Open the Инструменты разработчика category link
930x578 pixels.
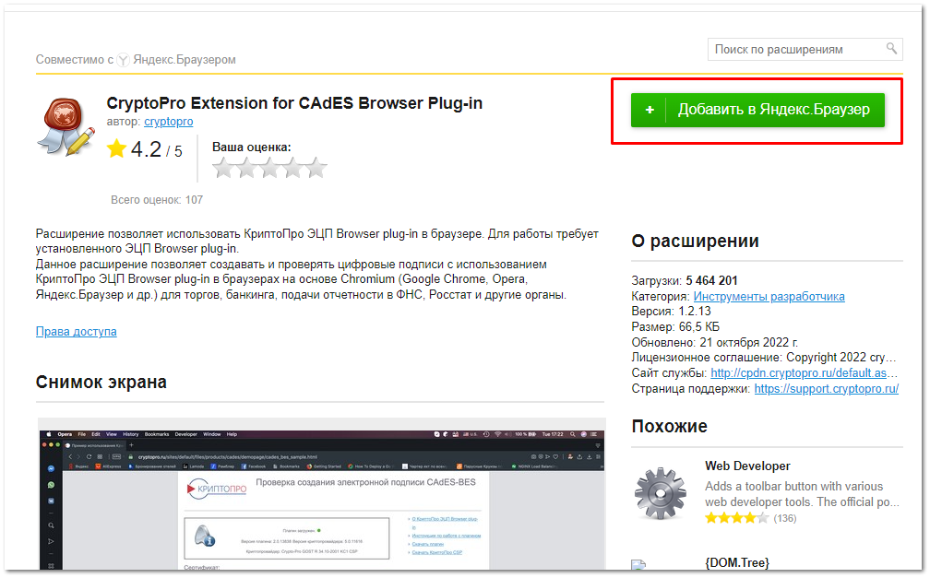[x=769, y=296]
